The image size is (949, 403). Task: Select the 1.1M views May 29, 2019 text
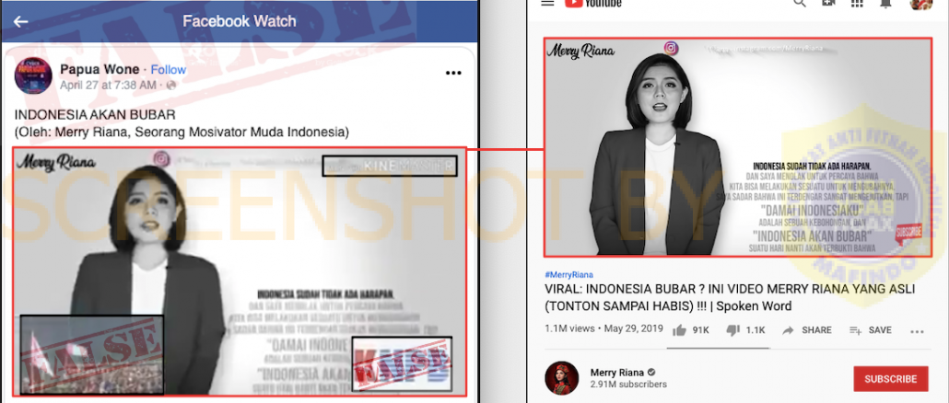[x=604, y=330]
